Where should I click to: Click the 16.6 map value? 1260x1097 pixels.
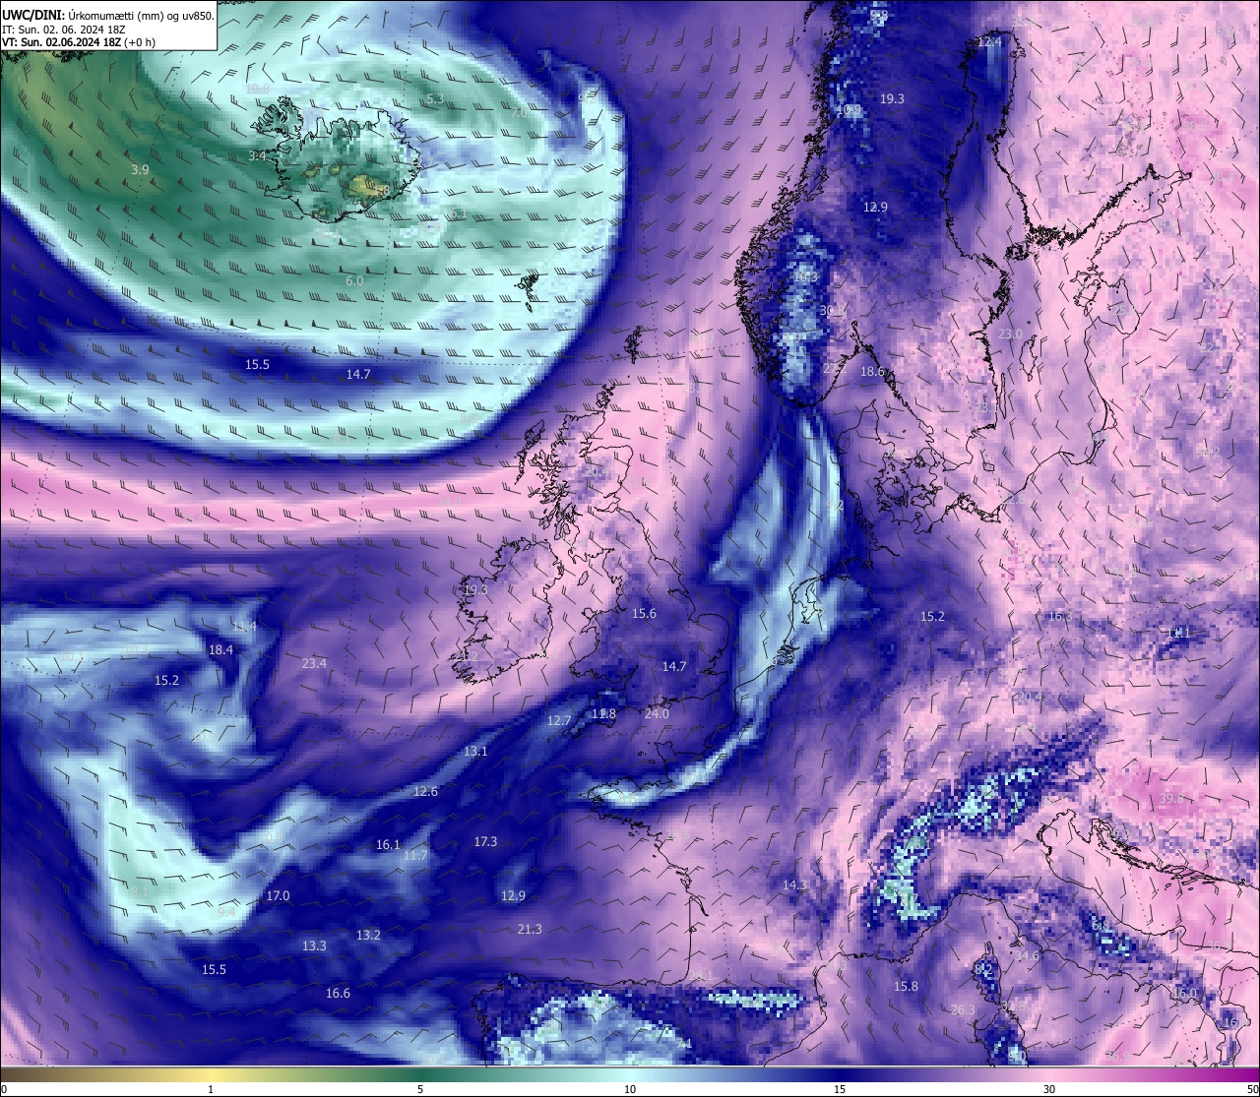(x=338, y=994)
